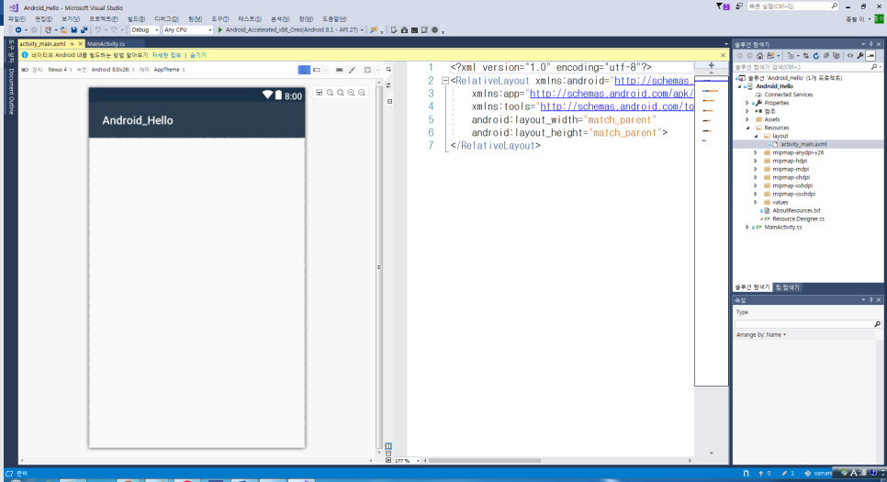Viewport: 887px width, 482px height.
Task: Open the Nexus 4 device dropdown
Action: click(60, 70)
